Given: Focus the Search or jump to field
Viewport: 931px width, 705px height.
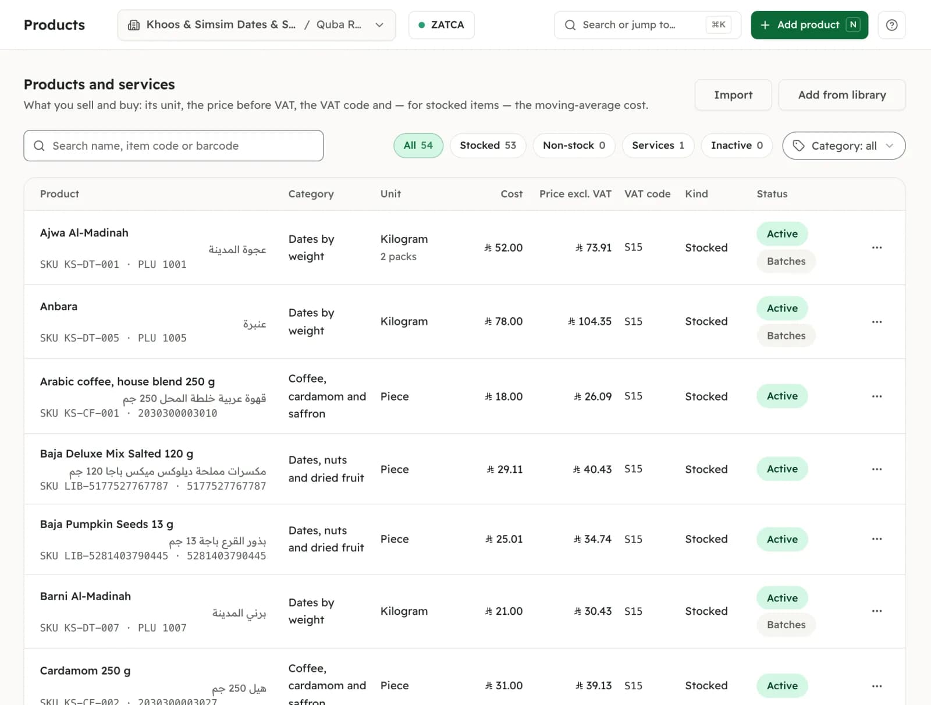Looking at the screenshot, I should (x=648, y=25).
